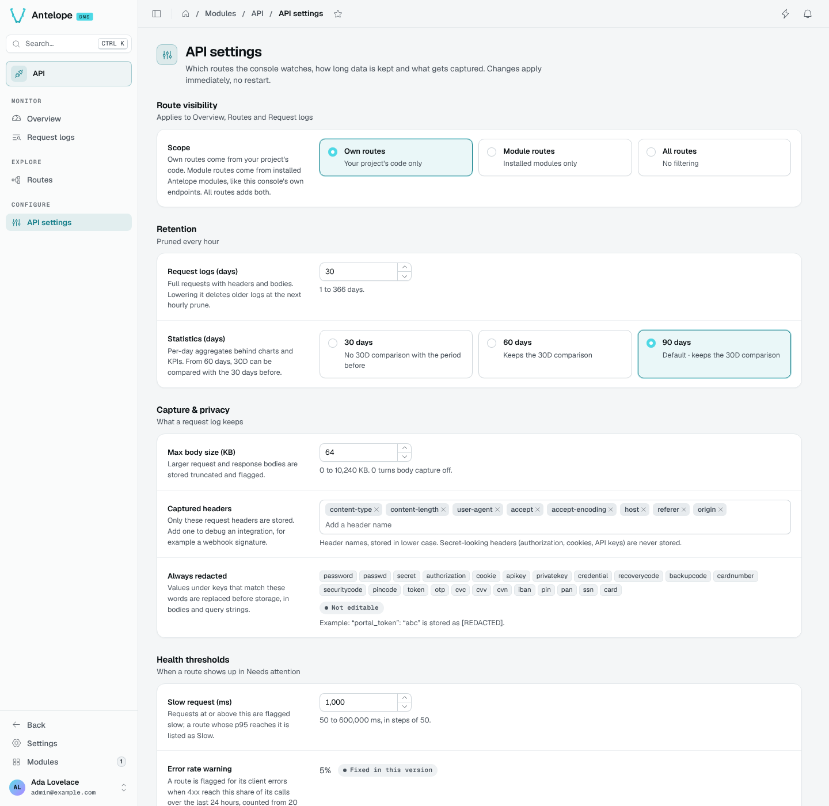This screenshot has height=806, width=829.
Task: Navigate to Modules breadcrumb link
Action: (x=220, y=14)
